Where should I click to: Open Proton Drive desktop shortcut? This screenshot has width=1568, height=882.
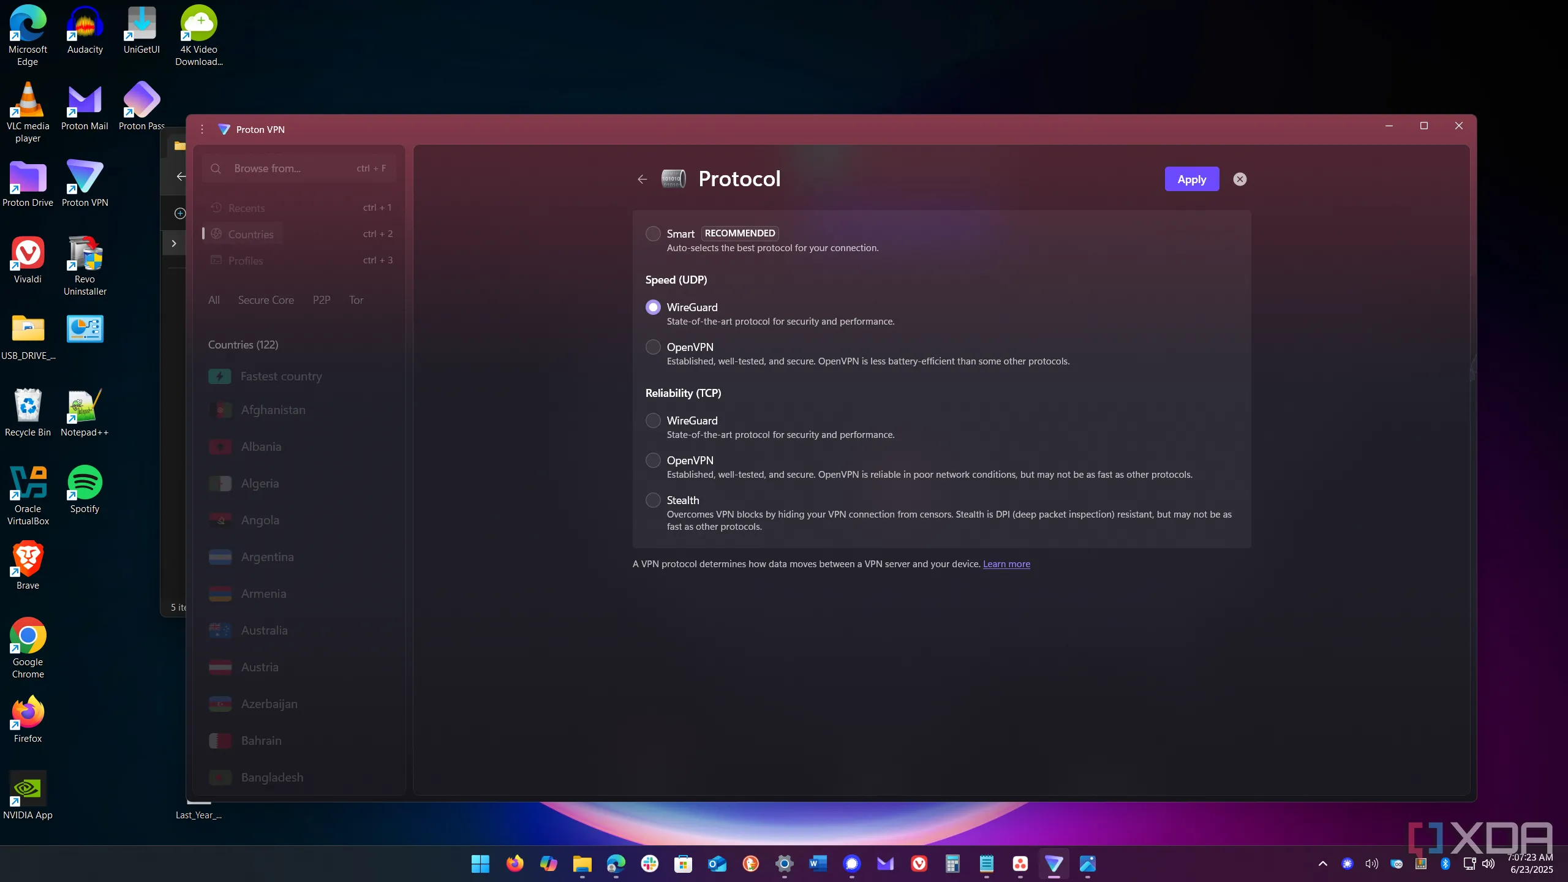[x=28, y=178]
